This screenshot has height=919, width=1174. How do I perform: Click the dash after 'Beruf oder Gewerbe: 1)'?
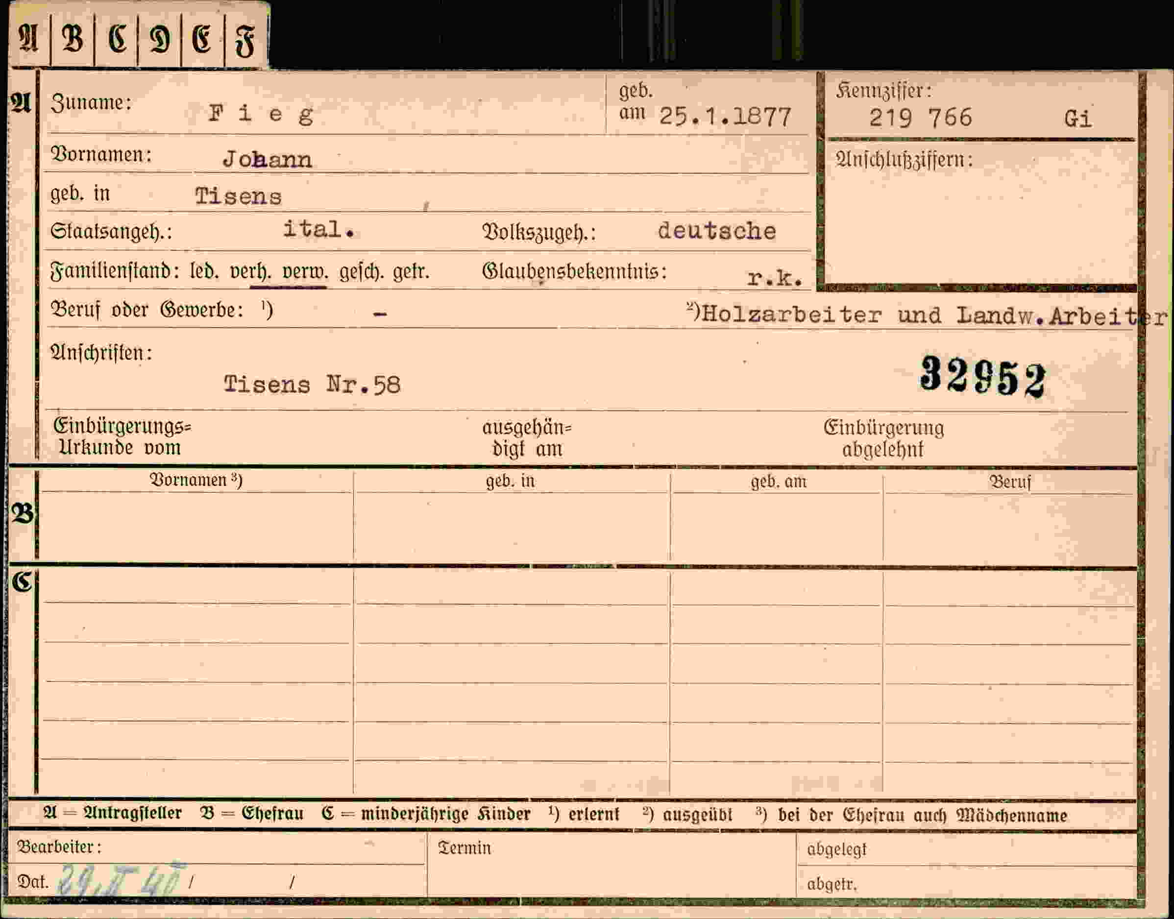pos(380,313)
